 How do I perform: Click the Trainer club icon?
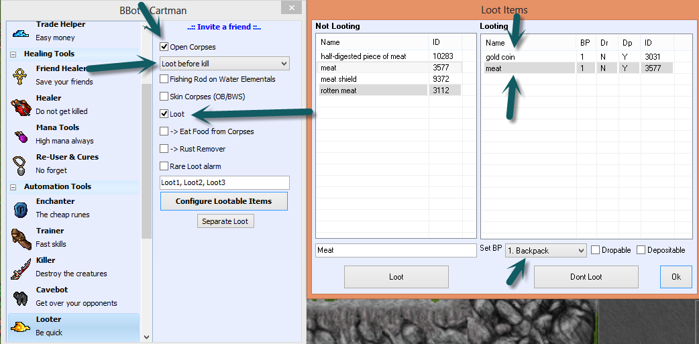click(20, 238)
